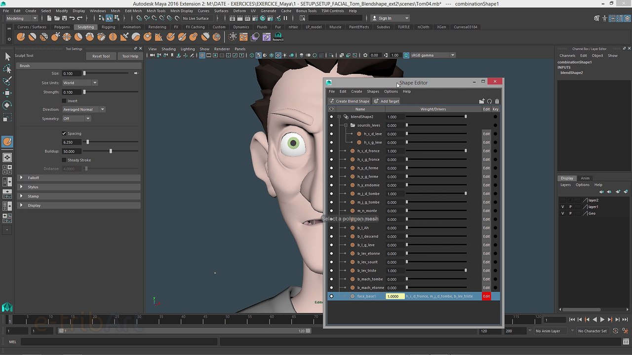Toggle visibility of h_s_d_fronce target
The height and width of the screenshot is (355, 632).
click(331, 151)
